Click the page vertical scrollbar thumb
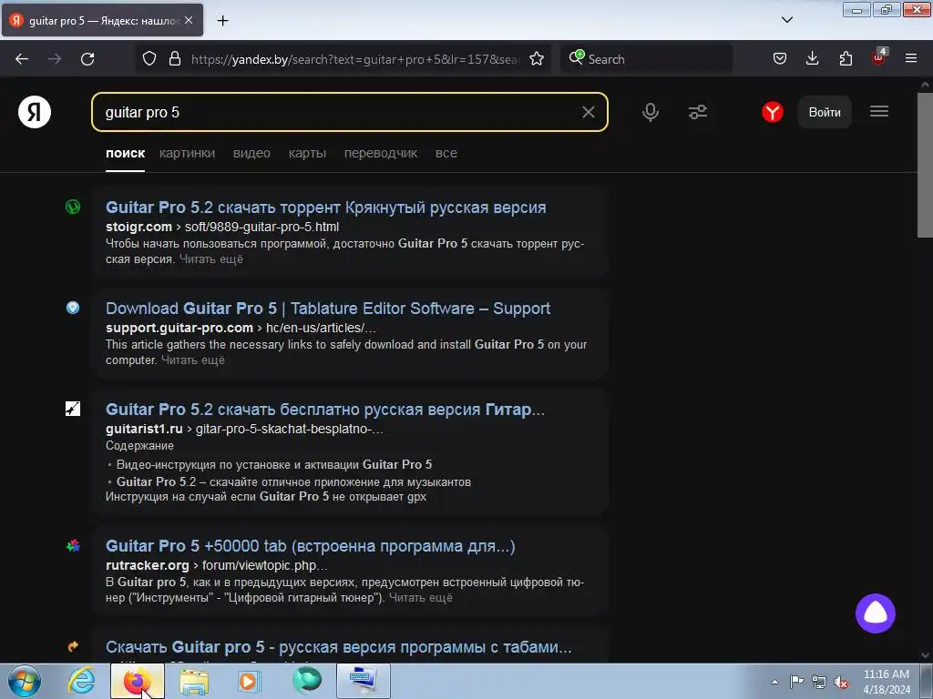 tap(925, 166)
